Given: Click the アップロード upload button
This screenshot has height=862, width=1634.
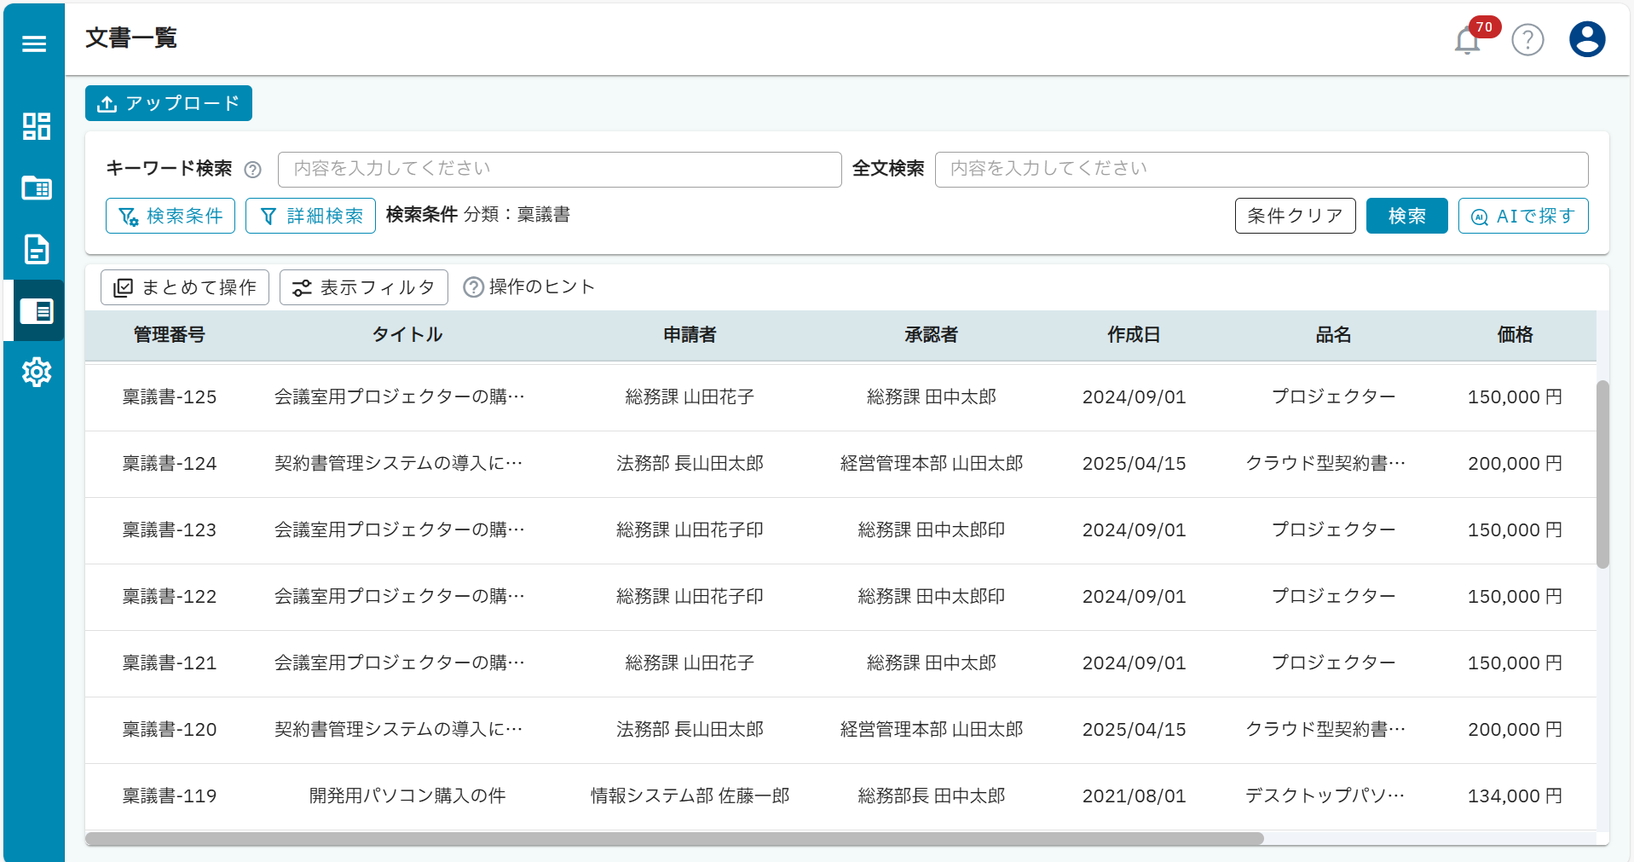Looking at the screenshot, I should click(x=168, y=103).
